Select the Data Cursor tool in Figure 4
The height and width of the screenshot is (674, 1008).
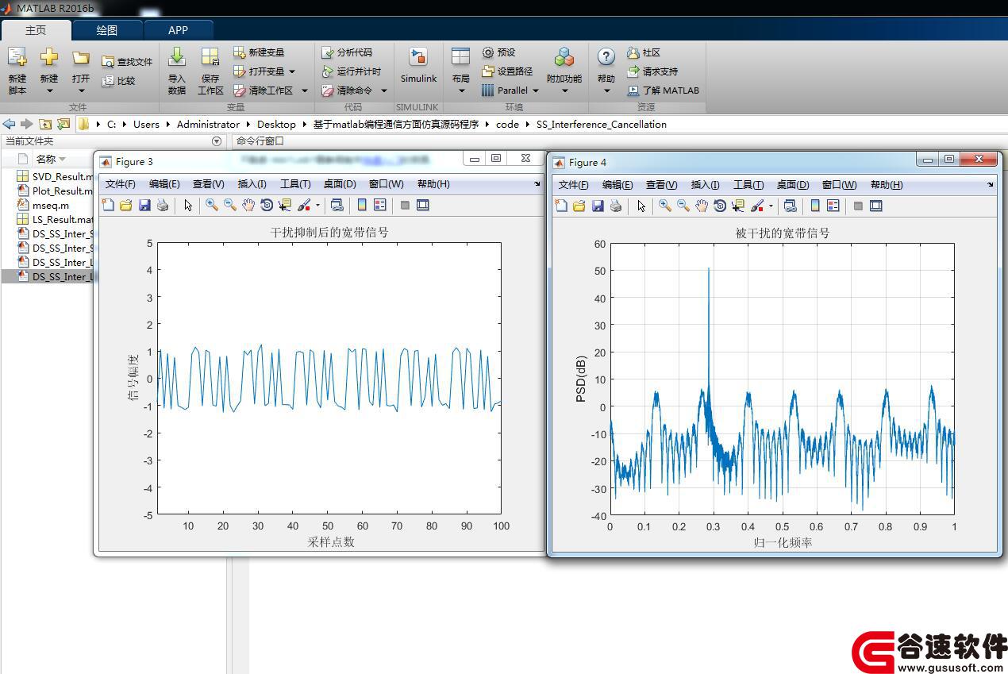(738, 206)
